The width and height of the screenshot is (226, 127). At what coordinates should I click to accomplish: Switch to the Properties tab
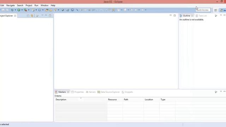click(x=78, y=92)
